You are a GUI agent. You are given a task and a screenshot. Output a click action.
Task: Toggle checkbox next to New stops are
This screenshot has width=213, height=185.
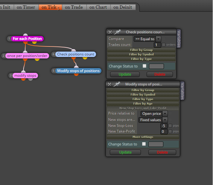(170, 120)
